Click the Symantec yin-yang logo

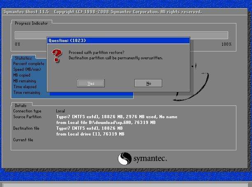click(125, 159)
